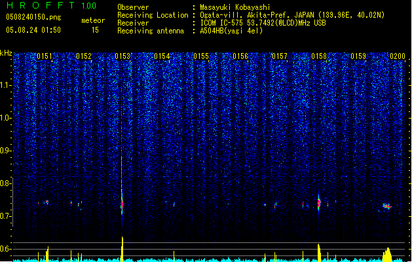Click the wide yellow intensity hump near 0200
Image resolution: width=412 pixels, height=262 pixels.
tap(387, 254)
